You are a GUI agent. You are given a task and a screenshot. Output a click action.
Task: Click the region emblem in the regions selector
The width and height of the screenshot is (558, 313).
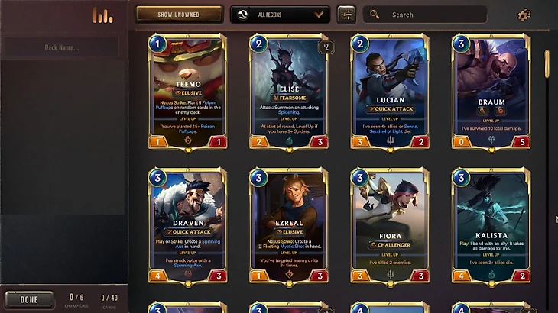(x=243, y=15)
